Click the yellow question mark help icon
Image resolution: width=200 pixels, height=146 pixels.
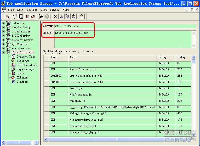[x=82, y=16]
